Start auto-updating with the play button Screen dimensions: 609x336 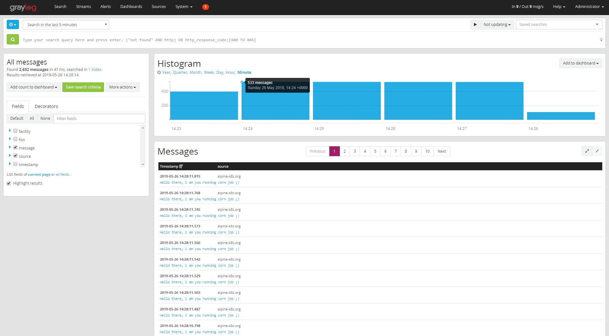(x=475, y=25)
